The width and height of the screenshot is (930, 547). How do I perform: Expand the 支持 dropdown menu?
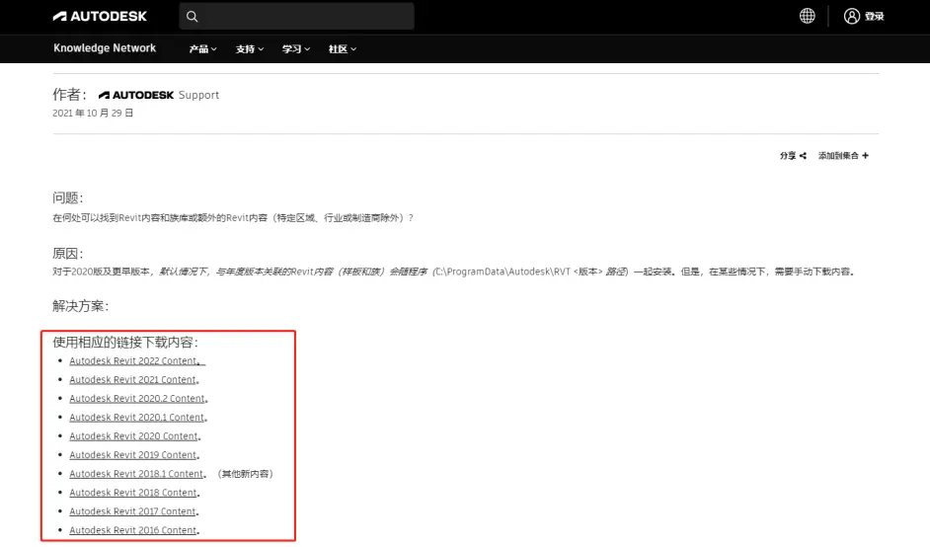(x=249, y=48)
